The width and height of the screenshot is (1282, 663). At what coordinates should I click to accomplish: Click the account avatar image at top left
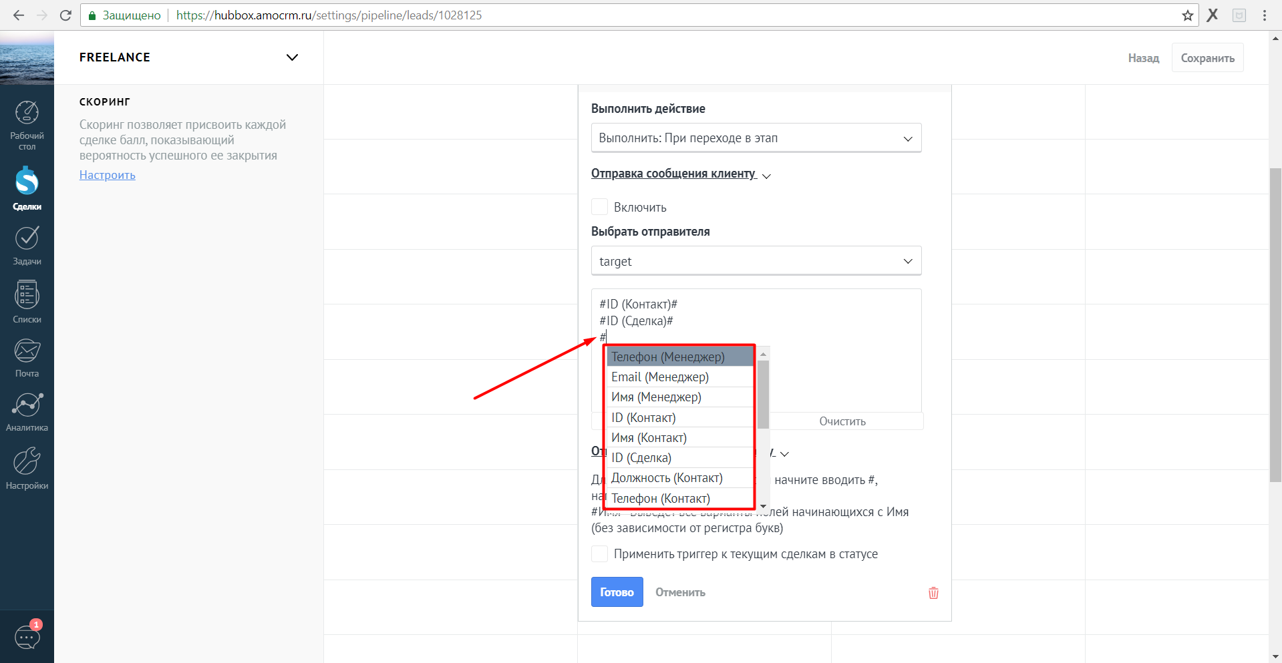27,58
